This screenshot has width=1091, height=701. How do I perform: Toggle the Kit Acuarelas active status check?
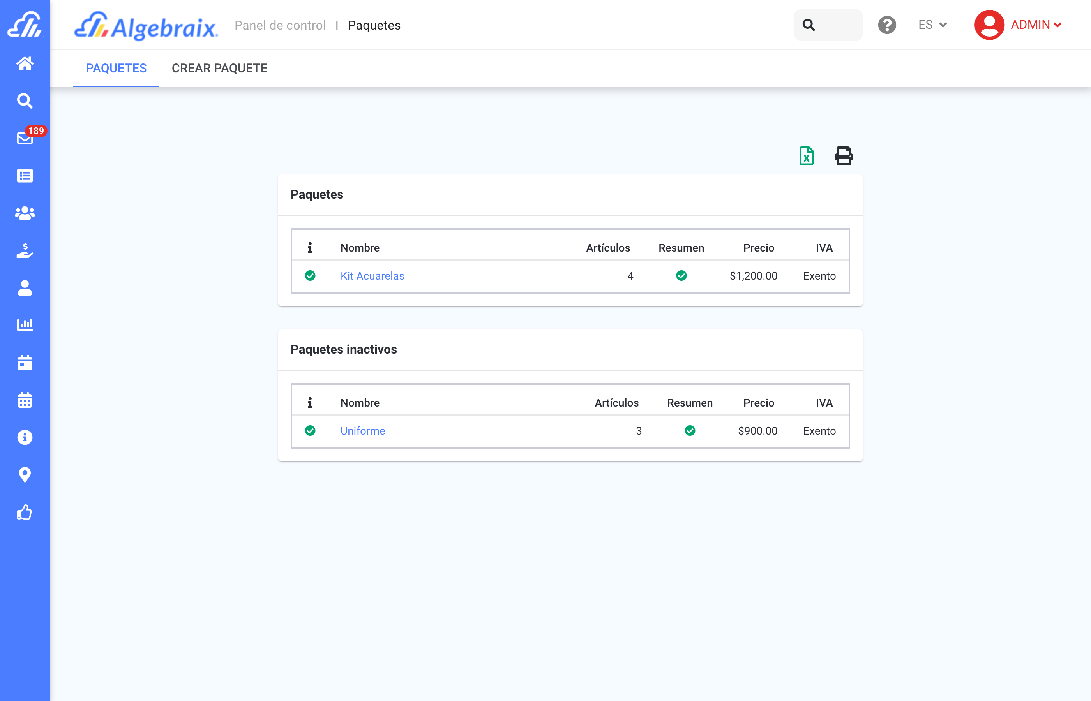coord(310,276)
